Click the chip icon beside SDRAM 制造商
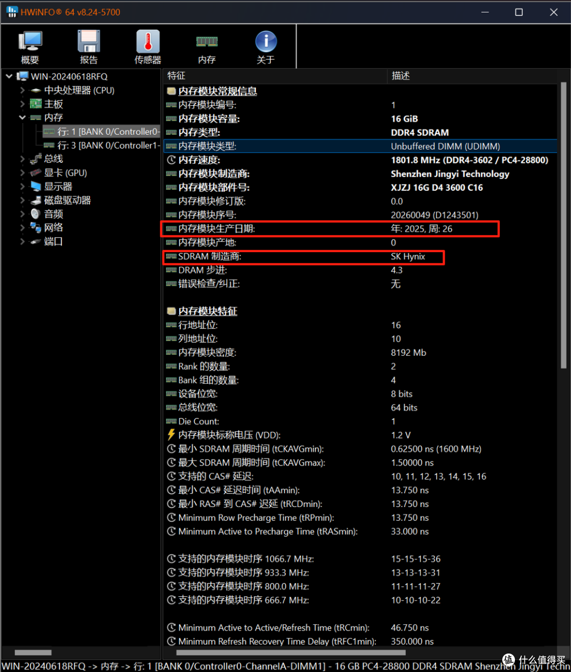571x672 pixels. click(x=171, y=256)
